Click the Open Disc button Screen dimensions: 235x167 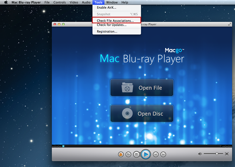coord(142,114)
